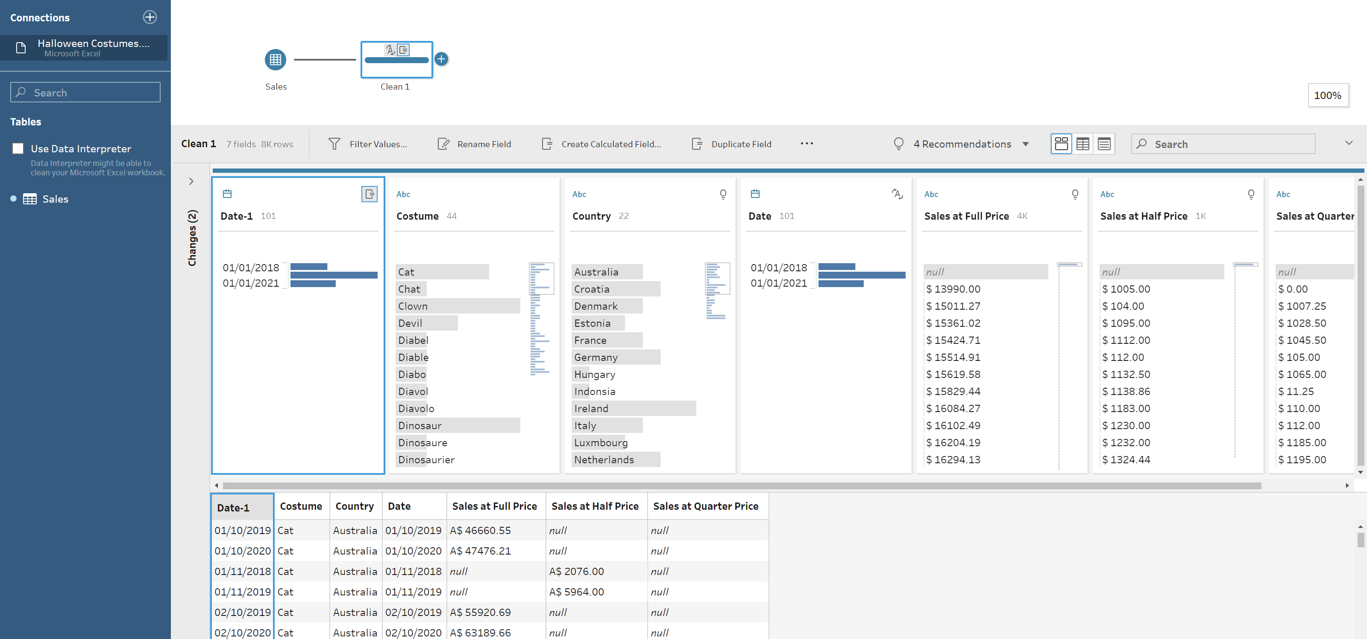Click the Sales input step icon
Viewport: 1367px width, 639px height.
point(275,59)
